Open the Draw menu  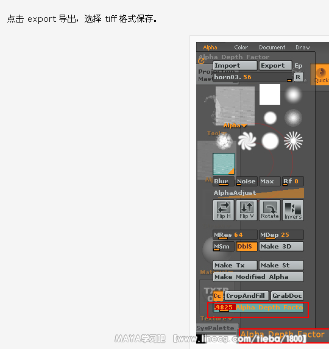pos(303,48)
